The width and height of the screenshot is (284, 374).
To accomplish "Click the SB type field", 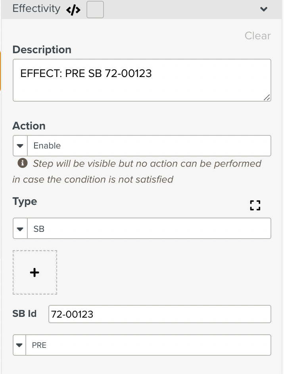I will click(x=149, y=228).
